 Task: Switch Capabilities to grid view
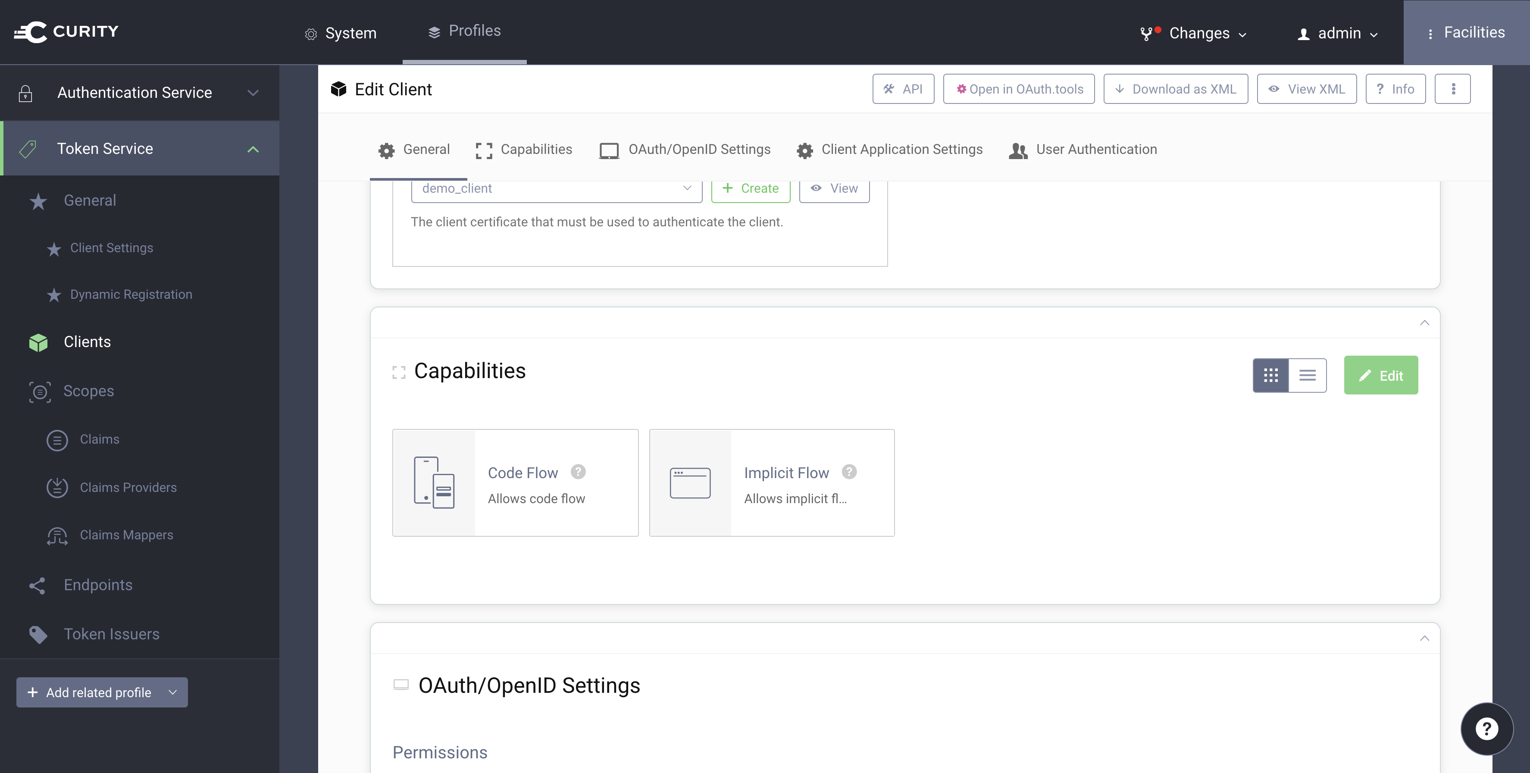tap(1270, 376)
